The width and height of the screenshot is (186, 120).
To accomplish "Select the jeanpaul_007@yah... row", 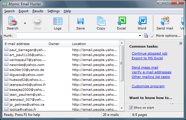I will pos(61,100).
